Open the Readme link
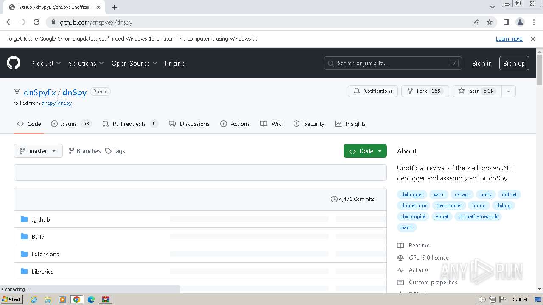Viewport: 543px width, 305px height. click(x=414, y=245)
